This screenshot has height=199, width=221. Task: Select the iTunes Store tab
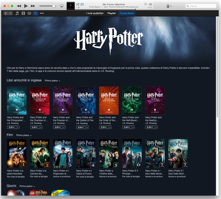pos(127,13)
